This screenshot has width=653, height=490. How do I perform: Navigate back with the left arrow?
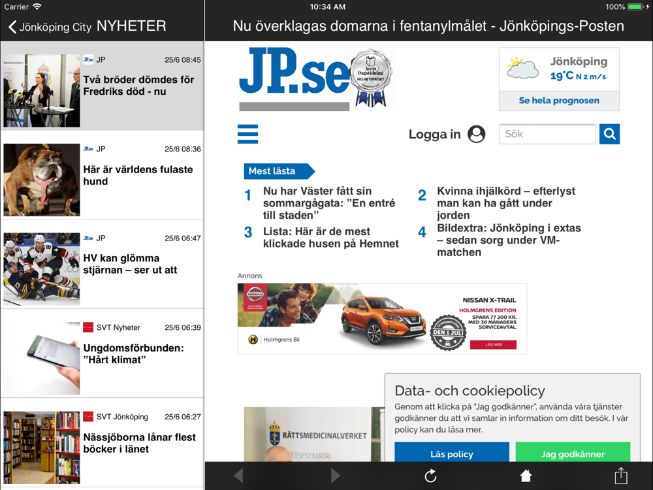[x=238, y=476]
